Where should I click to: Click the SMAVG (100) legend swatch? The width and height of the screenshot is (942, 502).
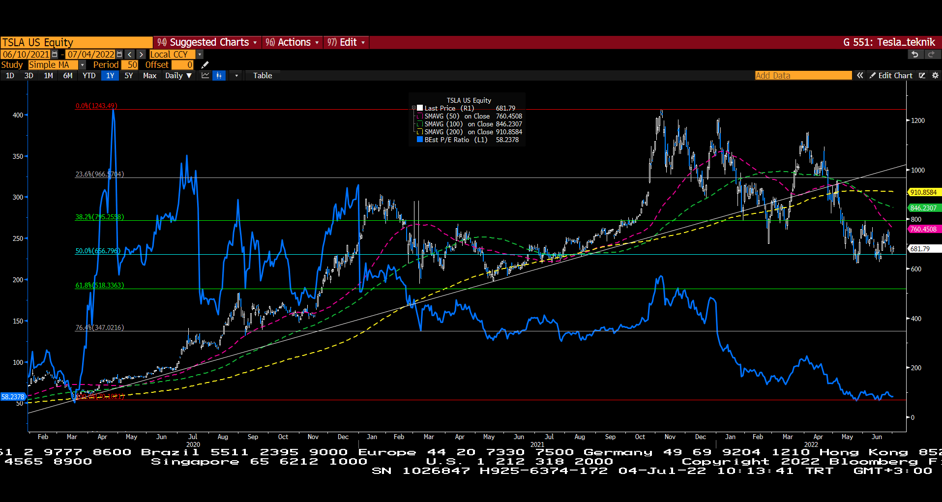pyautogui.click(x=420, y=124)
